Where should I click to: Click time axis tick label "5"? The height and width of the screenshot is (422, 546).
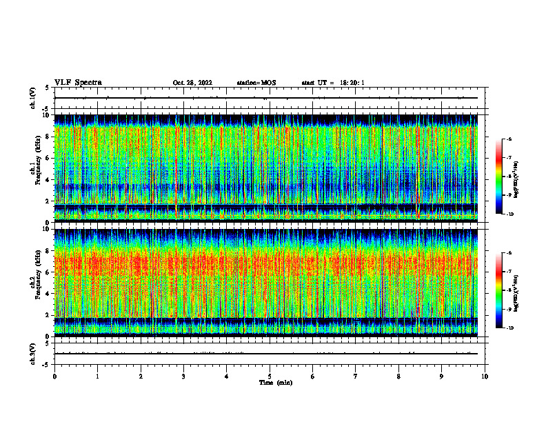(x=270, y=376)
